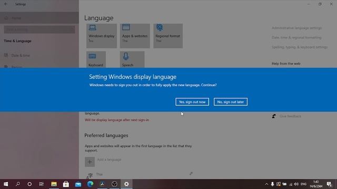
Task: Open the Regional format tile
Action: click(168, 36)
